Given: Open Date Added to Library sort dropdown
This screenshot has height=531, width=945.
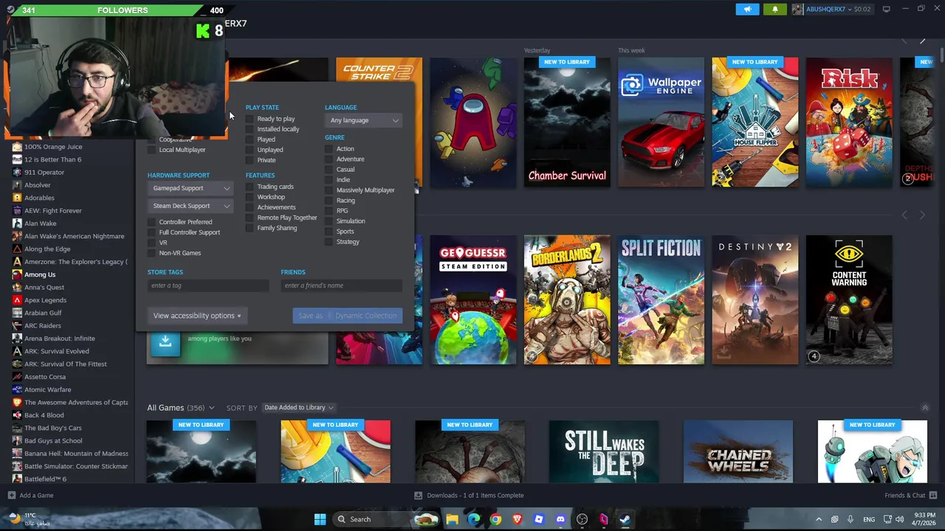Looking at the screenshot, I should [298, 407].
